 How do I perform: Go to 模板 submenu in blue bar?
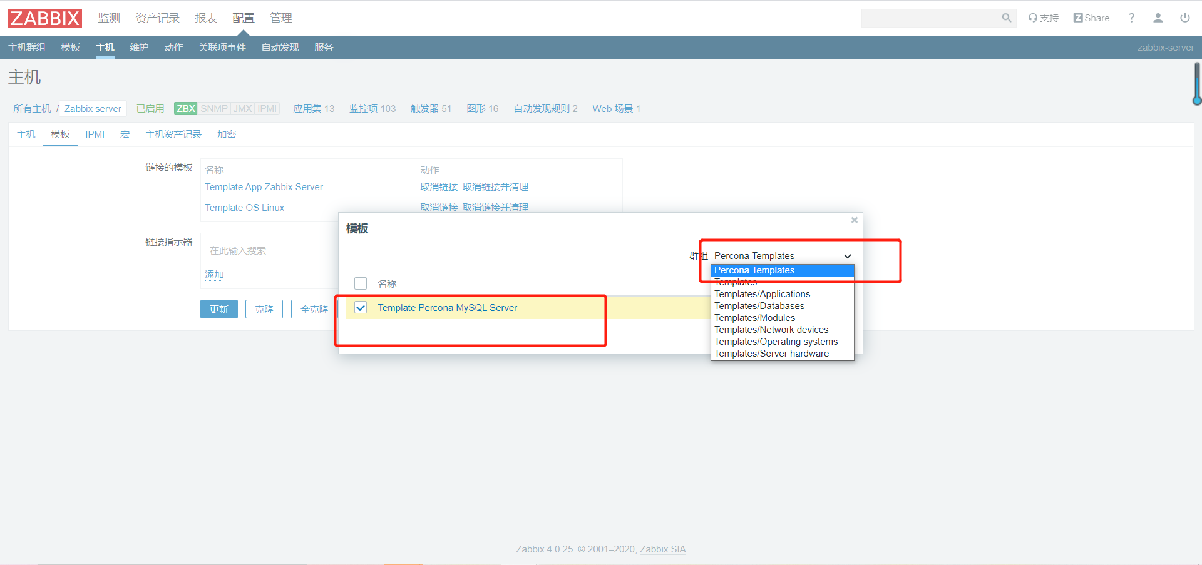click(71, 48)
